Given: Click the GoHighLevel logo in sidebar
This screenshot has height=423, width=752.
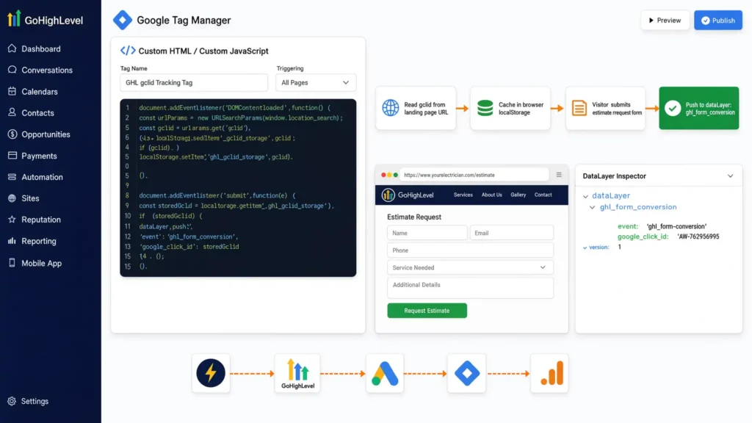Looking at the screenshot, I should coord(45,20).
